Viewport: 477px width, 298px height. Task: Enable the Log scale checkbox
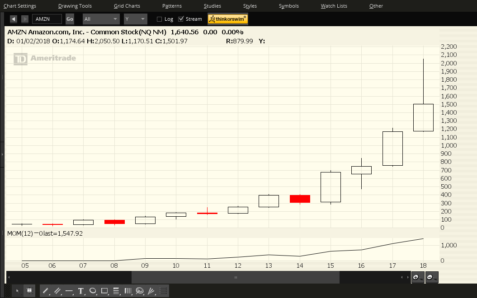point(159,19)
